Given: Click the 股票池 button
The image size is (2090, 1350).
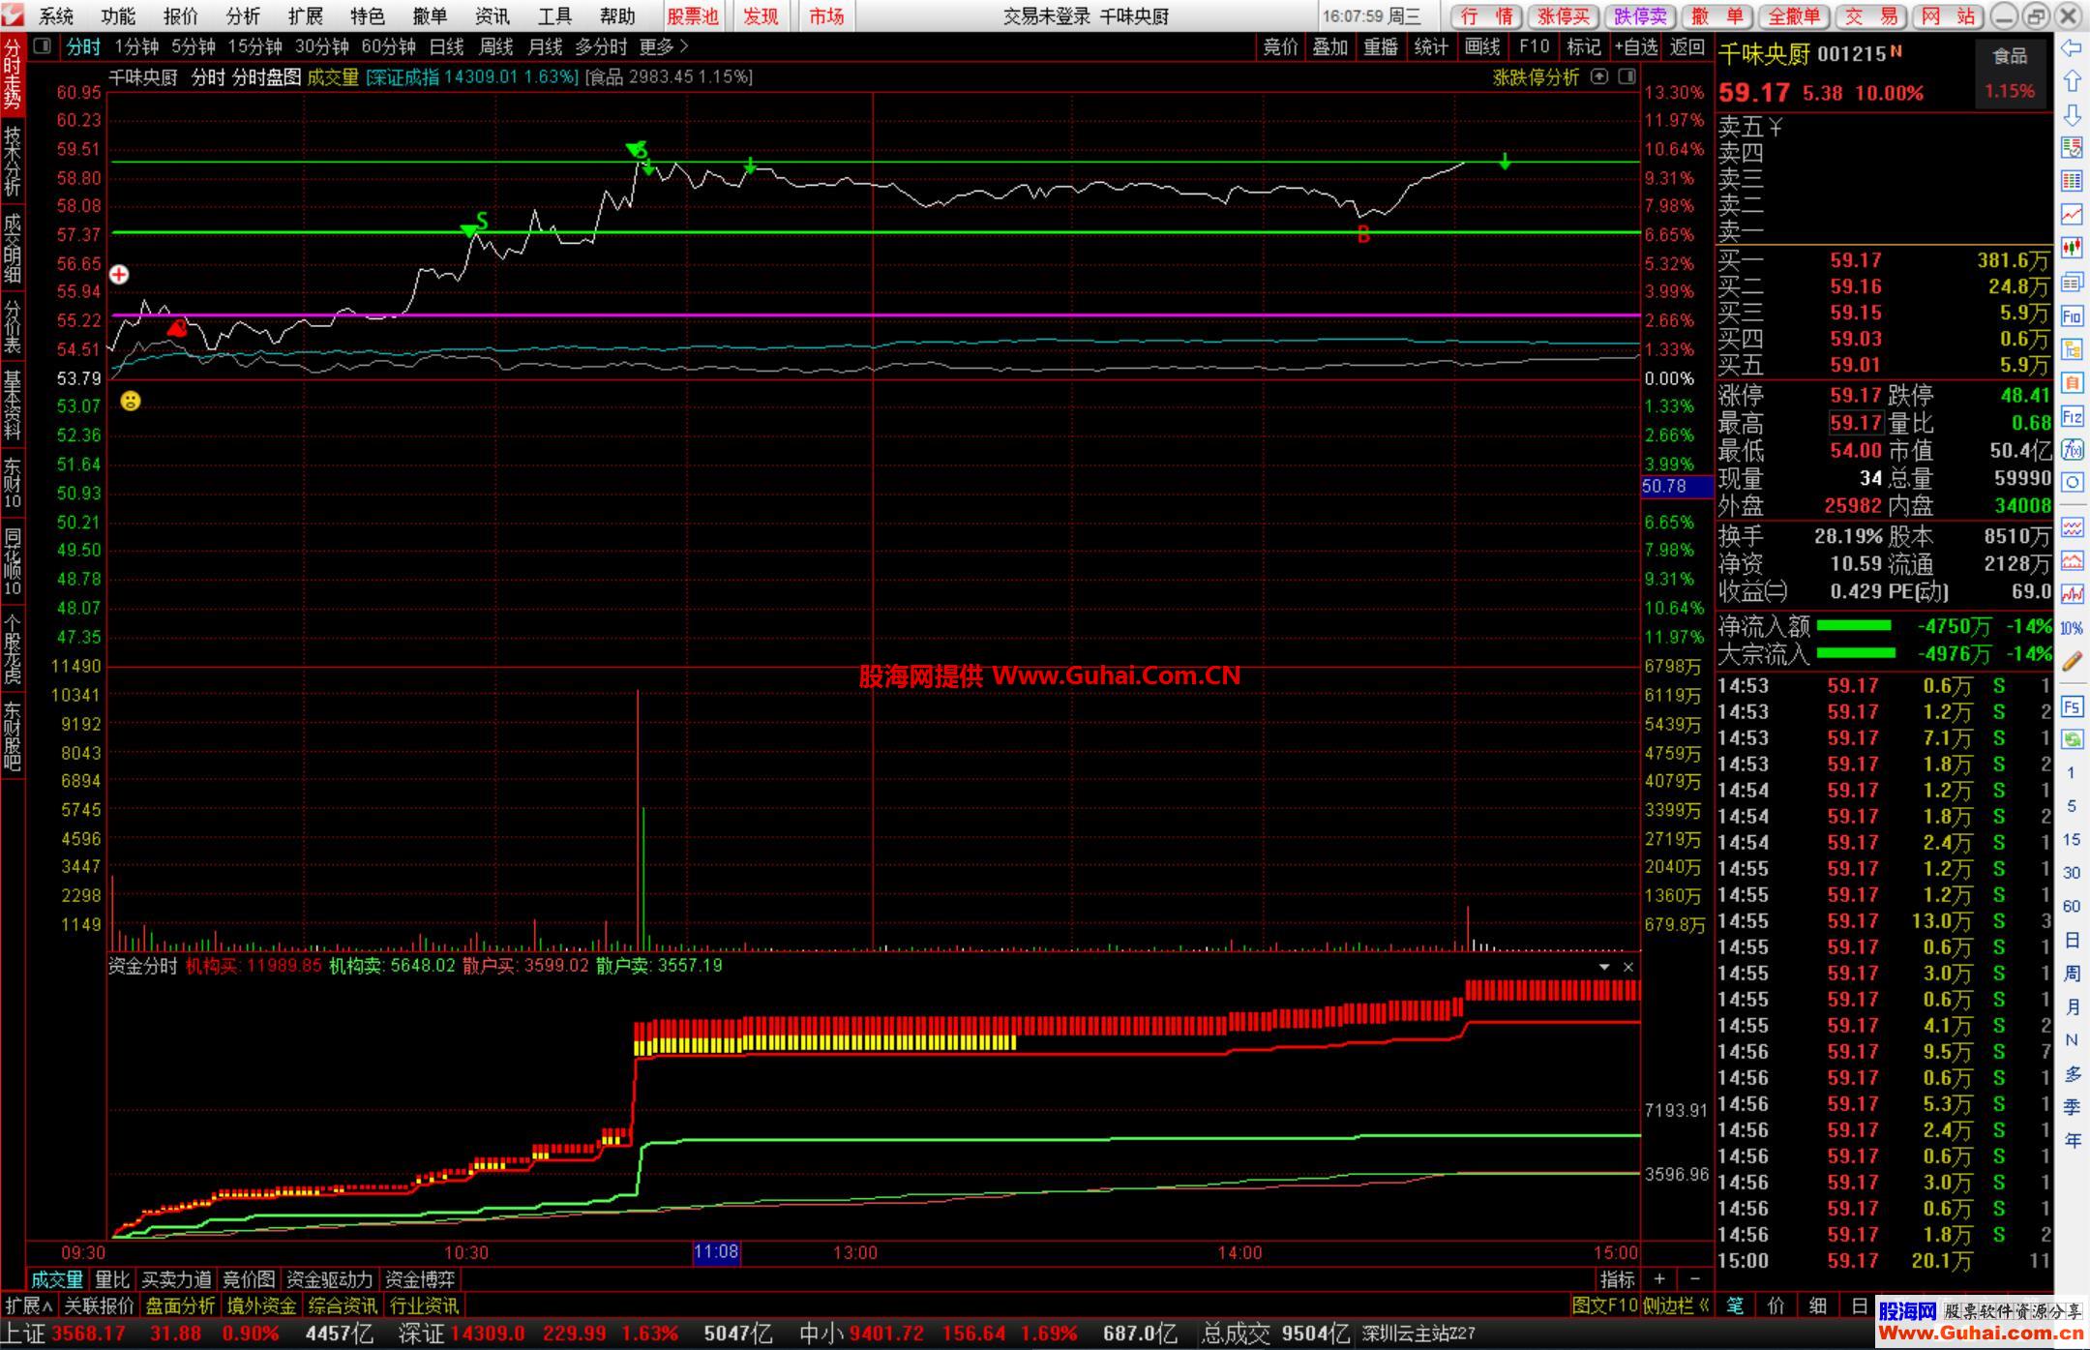Looking at the screenshot, I should point(693,16).
